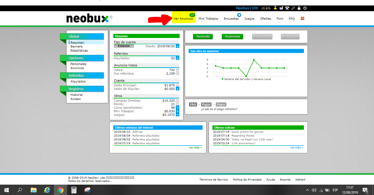Expand the plus button beside account date
This screenshot has width=374, height=195.
pyautogui.click(x=177, y=46)
